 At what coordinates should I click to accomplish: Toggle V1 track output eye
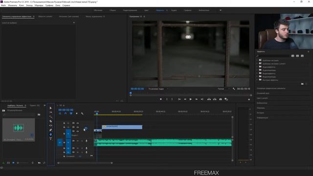(x=78, y=132)
